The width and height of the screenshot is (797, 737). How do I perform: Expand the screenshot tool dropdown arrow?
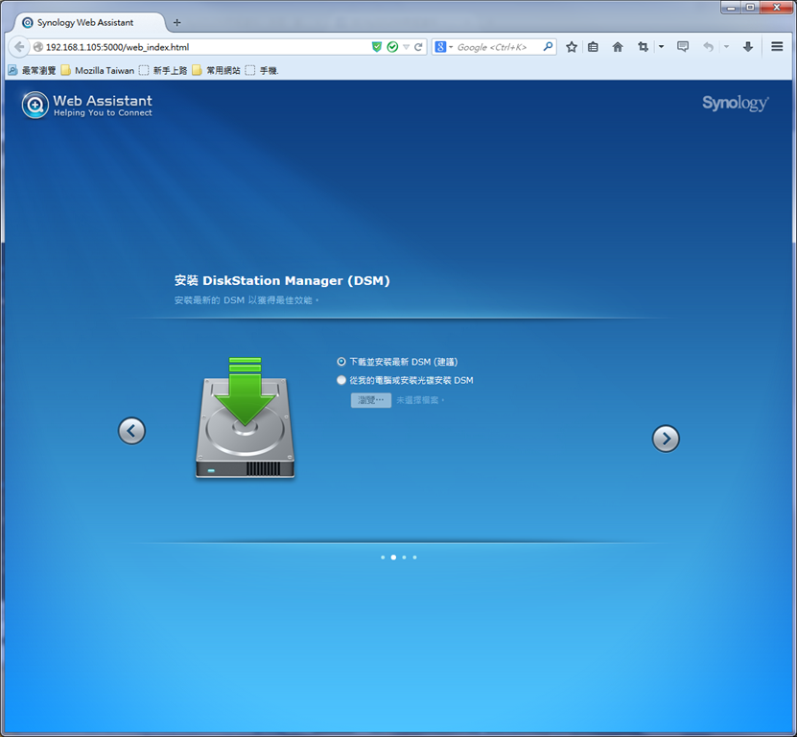661,47
